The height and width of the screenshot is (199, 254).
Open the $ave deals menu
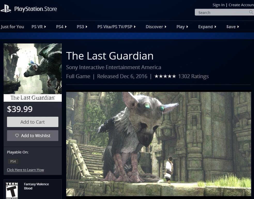coord(233,27)
